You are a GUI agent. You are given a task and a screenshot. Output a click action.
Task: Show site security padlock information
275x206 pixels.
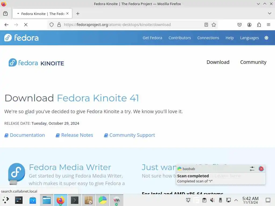click(x=59, y=25)
